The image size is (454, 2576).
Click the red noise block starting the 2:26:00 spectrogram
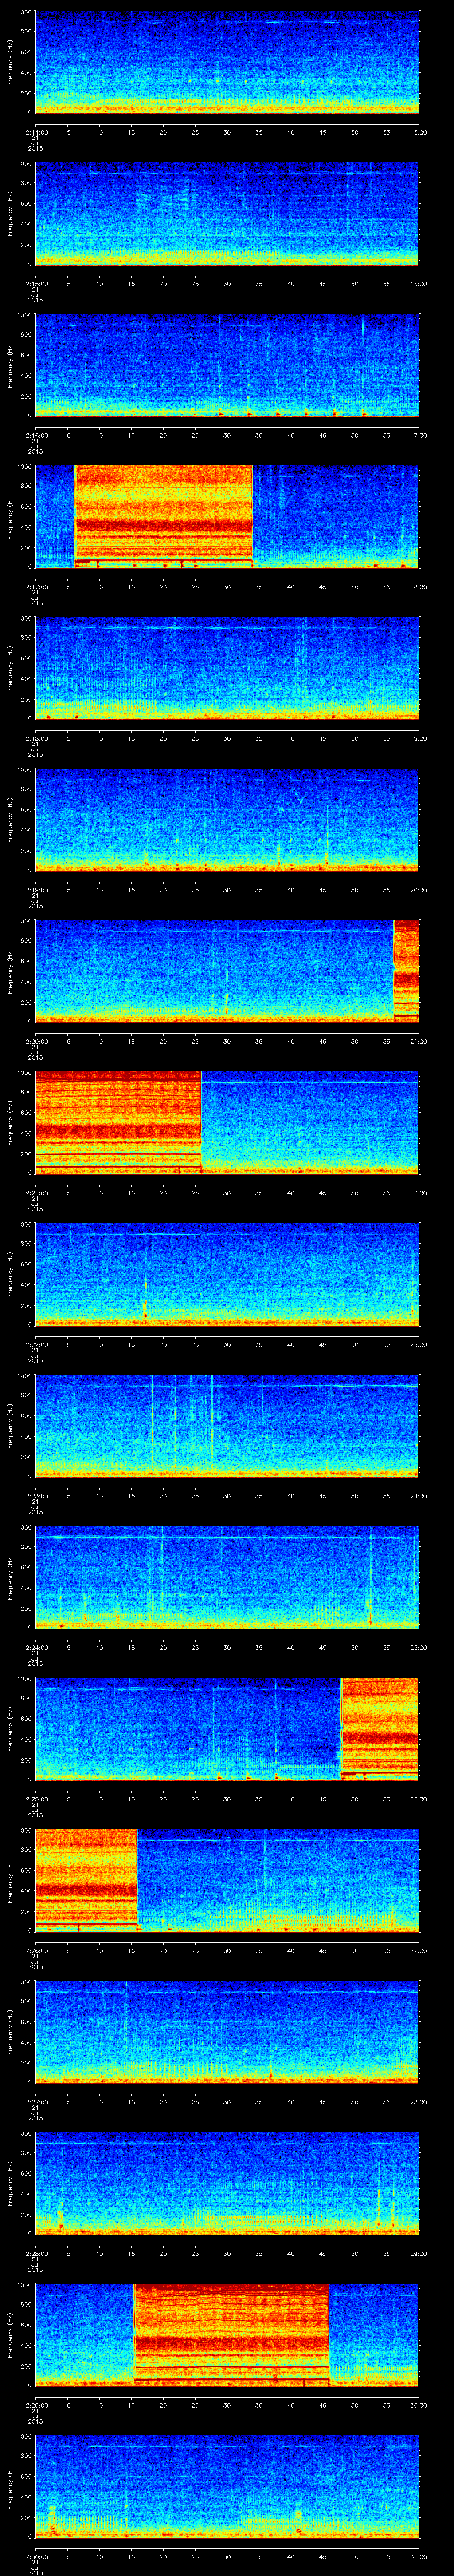(x=86, y=1879)
